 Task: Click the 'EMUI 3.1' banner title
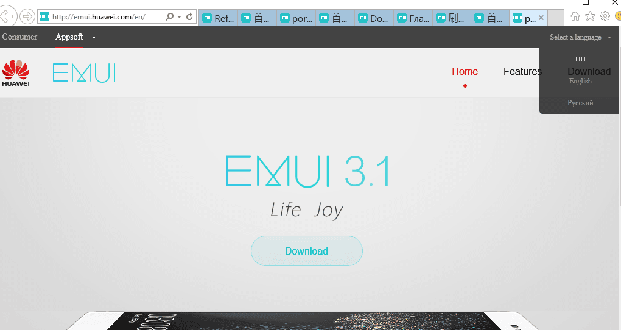click(308, 171)
